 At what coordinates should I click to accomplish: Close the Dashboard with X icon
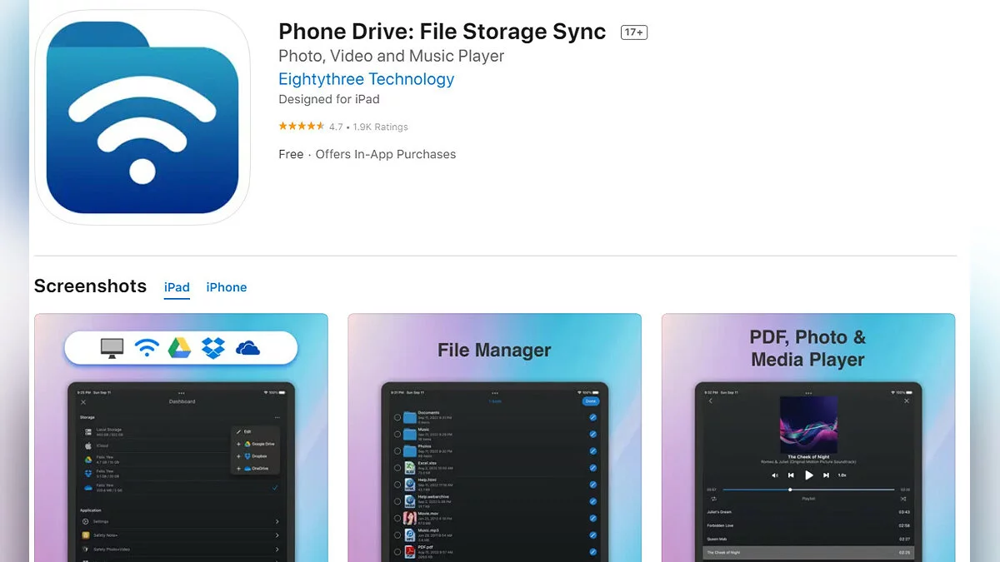point(83,402)
